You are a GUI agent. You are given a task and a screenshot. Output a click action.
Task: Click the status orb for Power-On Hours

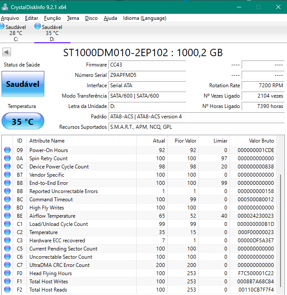(x=7, y=150)
